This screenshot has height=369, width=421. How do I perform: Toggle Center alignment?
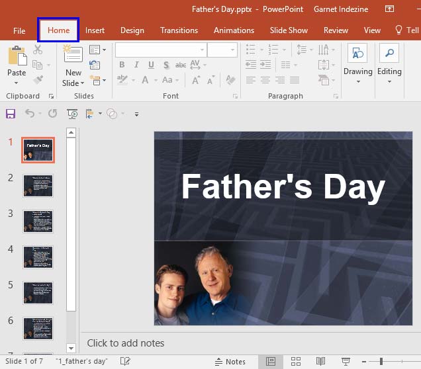(x=265, y=80)
